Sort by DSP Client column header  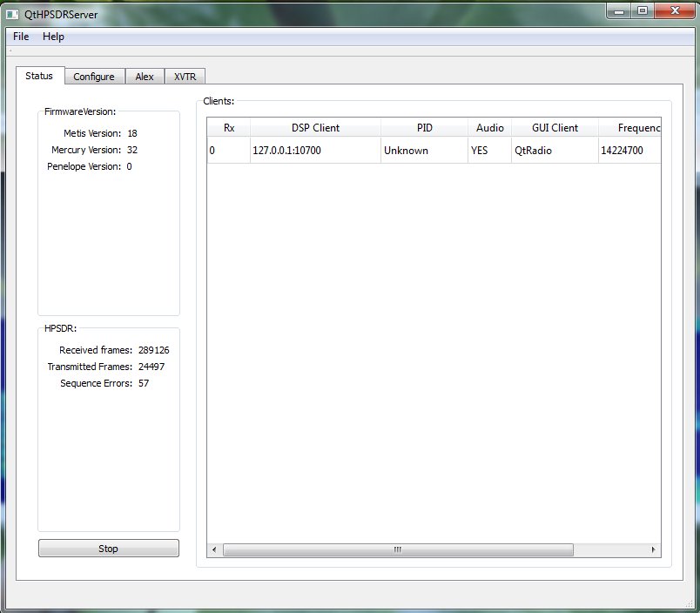point(315,128)
